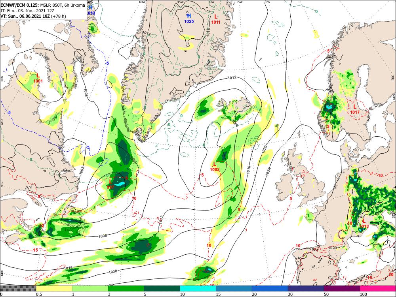This screenshot has height=297, width=396.
Task: Click the purple 50–100 legend swatch
Action: point(342,288)
